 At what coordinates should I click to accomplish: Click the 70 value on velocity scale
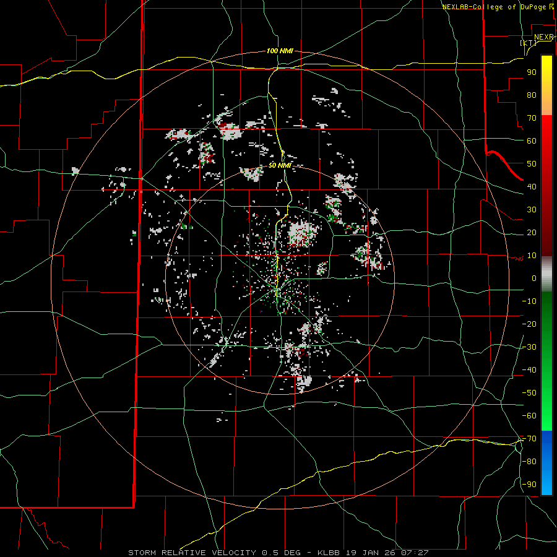tap(532, 118)
